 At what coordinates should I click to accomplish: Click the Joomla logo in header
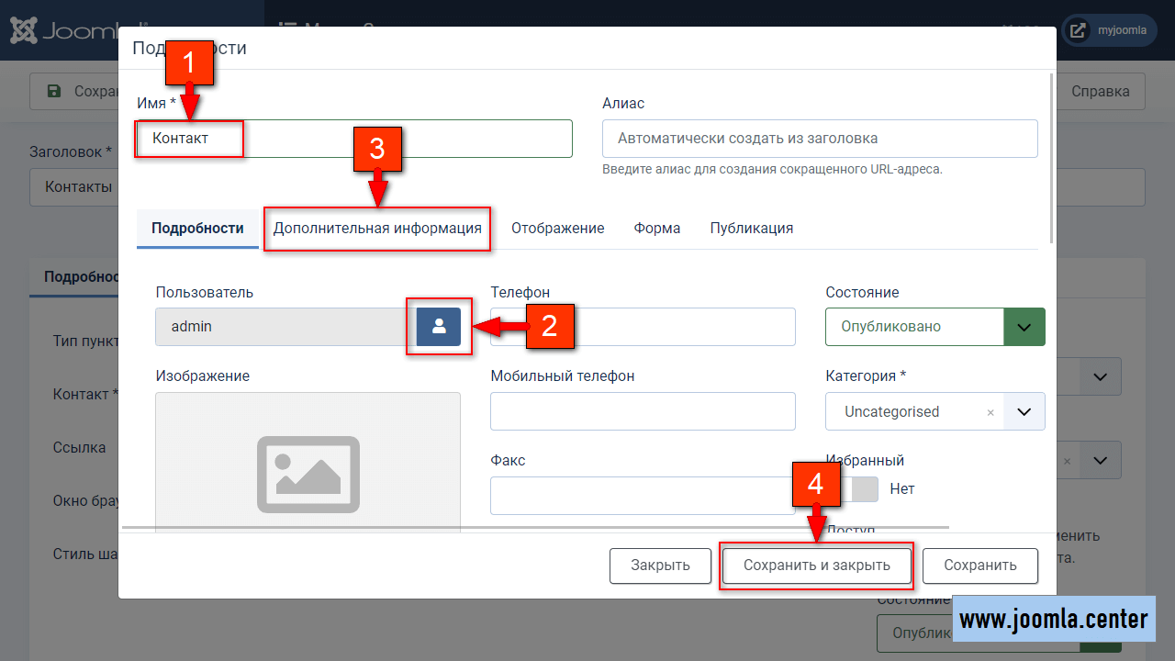[x=64, y=30]
